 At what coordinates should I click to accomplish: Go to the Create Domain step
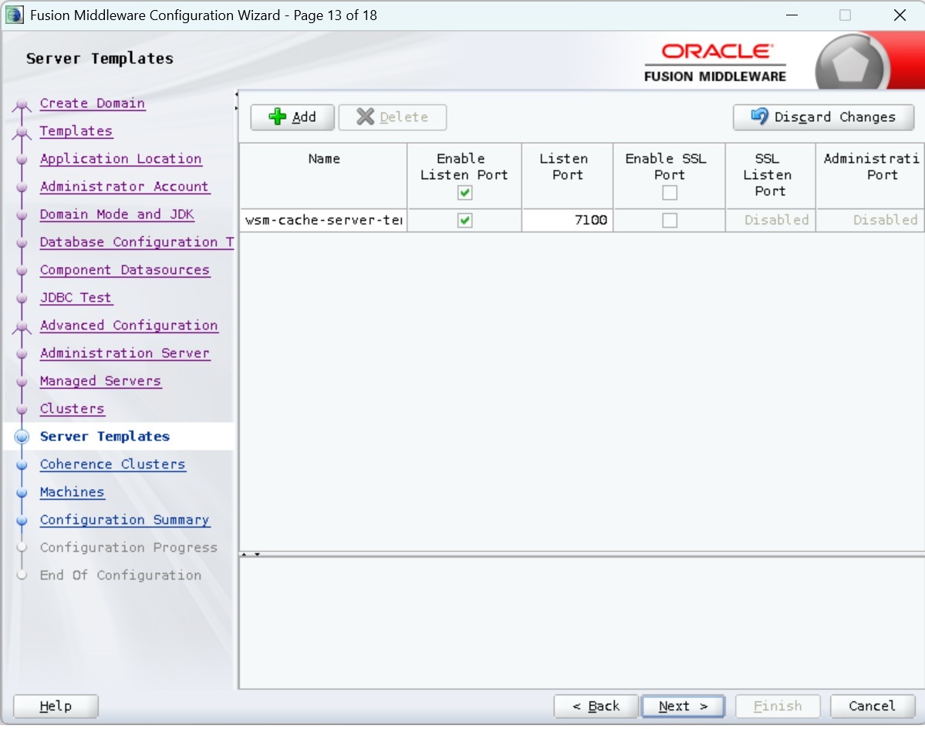click(x=92, y=103)
